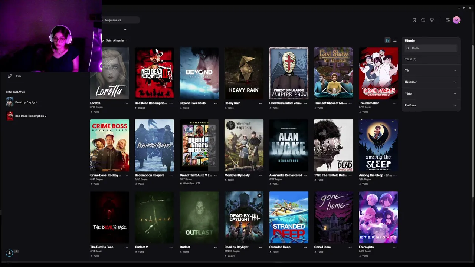Open the more options dots for Loretta
The image size is (475, 267).
[x=126, y=103]
